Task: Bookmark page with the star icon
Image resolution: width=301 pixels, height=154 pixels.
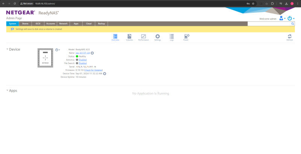Action: click(x=253, y=4)
